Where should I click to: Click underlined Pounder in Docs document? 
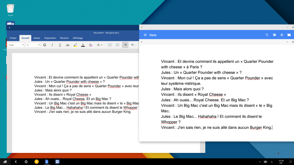pyautogui.click(x=252, y=78)
